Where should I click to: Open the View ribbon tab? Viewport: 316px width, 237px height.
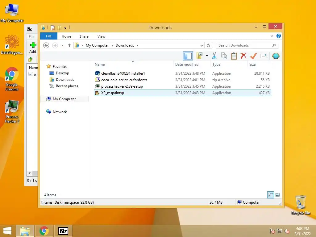(101, 36)
